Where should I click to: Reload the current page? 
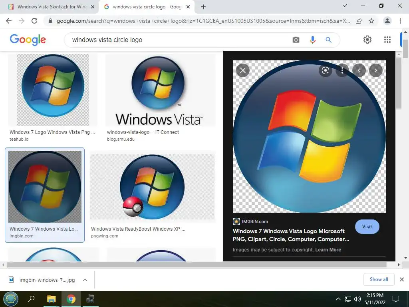(x=34, y=21)
